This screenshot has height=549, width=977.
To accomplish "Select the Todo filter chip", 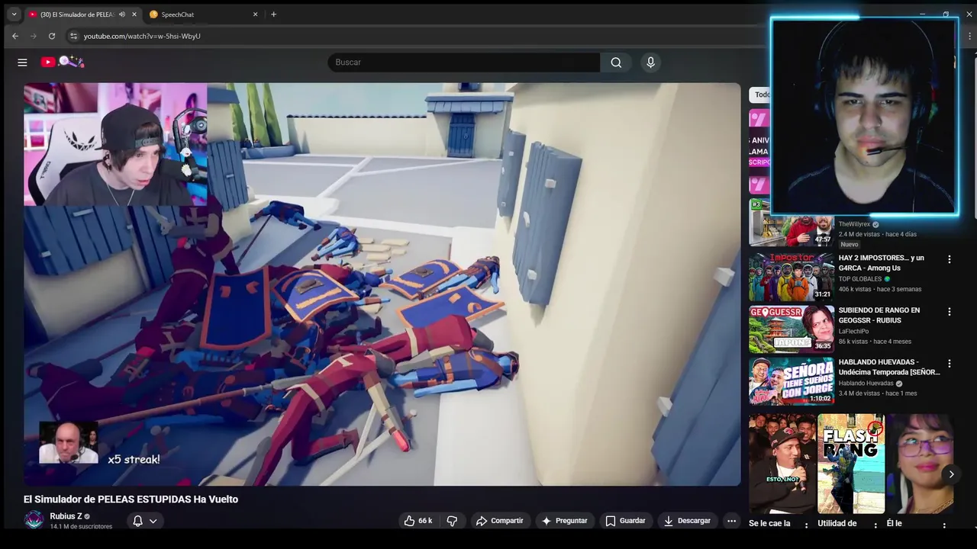I will [x=760, y=95].
